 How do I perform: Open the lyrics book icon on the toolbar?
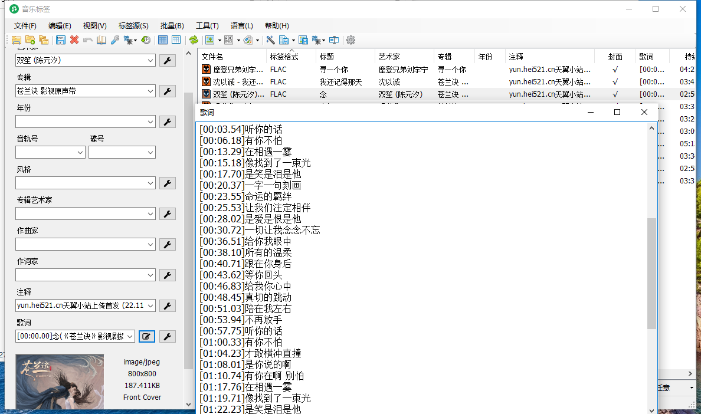pos(101,40)
